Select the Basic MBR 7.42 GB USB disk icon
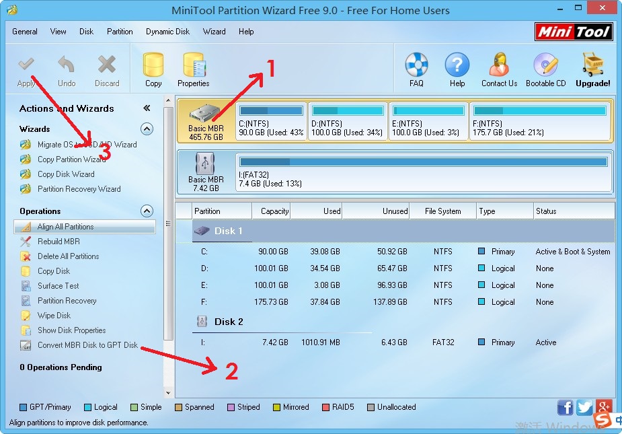The image size is (622, 434). pos(205,164)
